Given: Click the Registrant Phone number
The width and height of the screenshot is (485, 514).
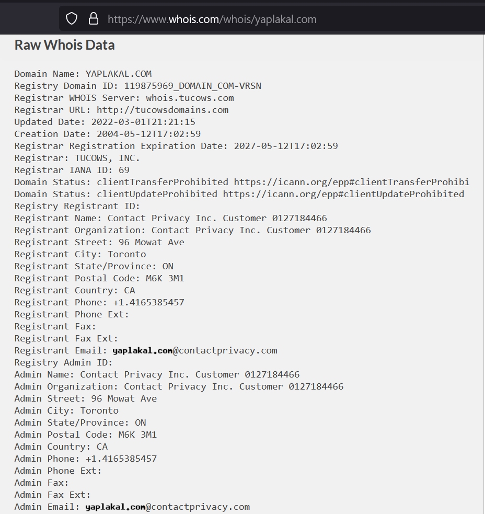Looking at the screenshot, I should [149, 302].
